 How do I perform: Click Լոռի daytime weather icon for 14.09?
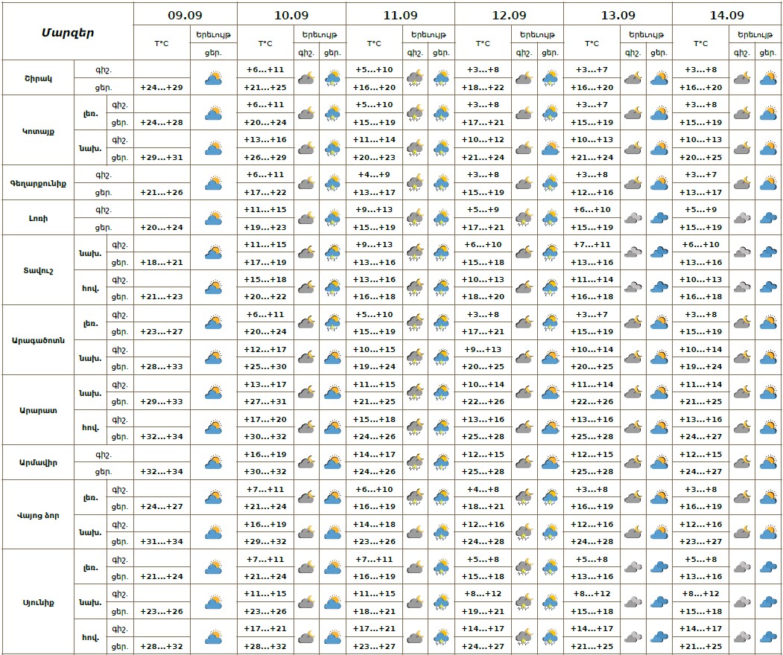tap(768, 218)
